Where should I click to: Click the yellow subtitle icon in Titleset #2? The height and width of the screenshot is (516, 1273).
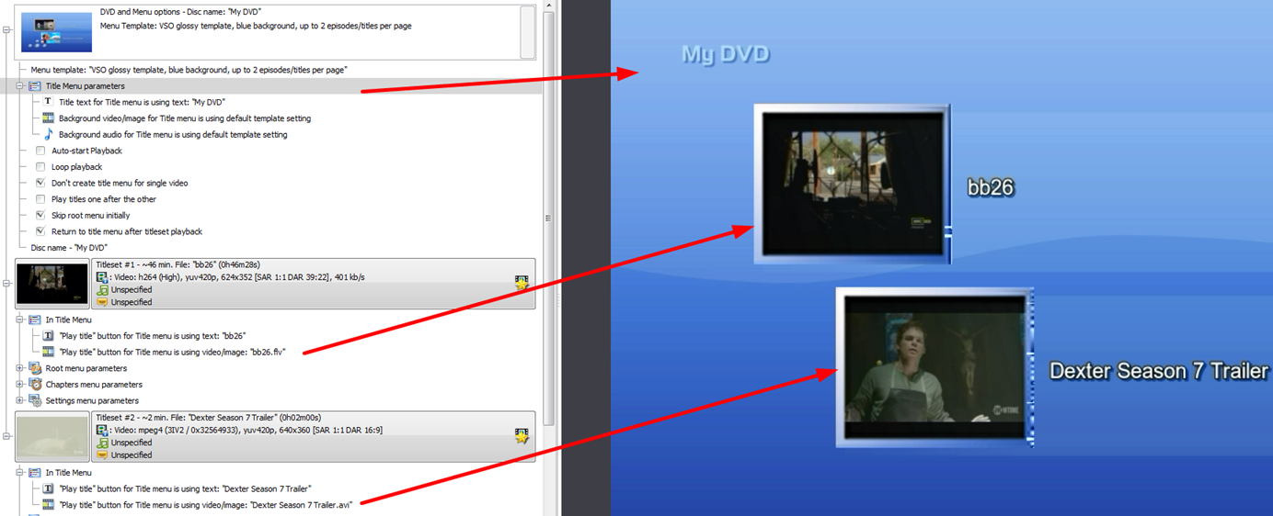tap(102, 455)
